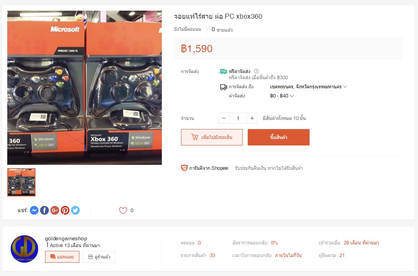Toggle the heart like icon
The image size is (418, 276).
[x=123, y=210]
